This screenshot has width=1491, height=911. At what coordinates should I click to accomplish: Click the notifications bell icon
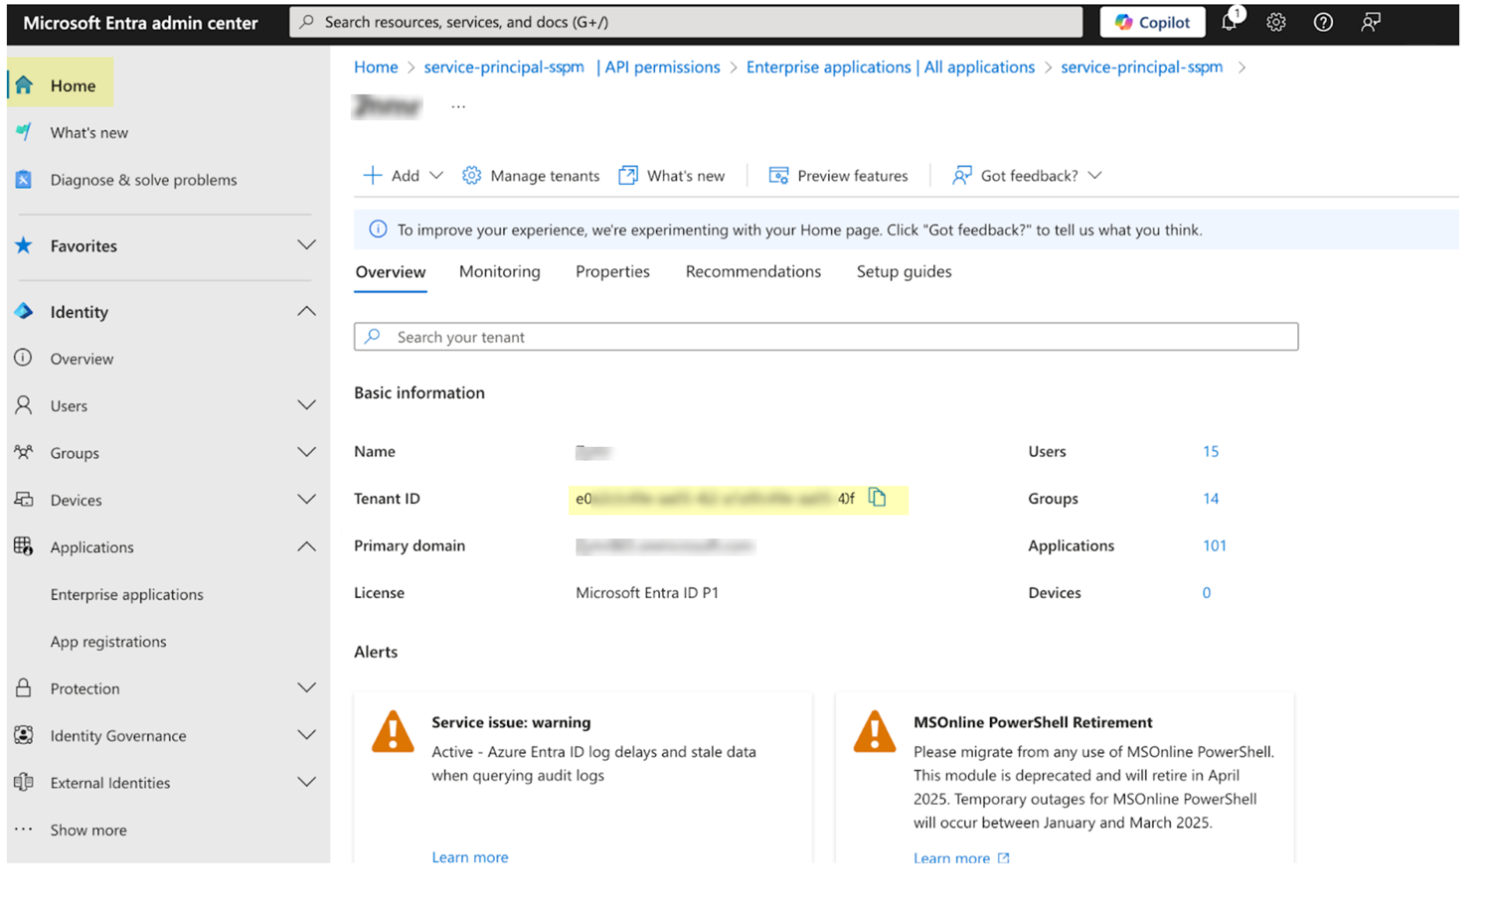pyautogui.click(x=1230, y=23)
